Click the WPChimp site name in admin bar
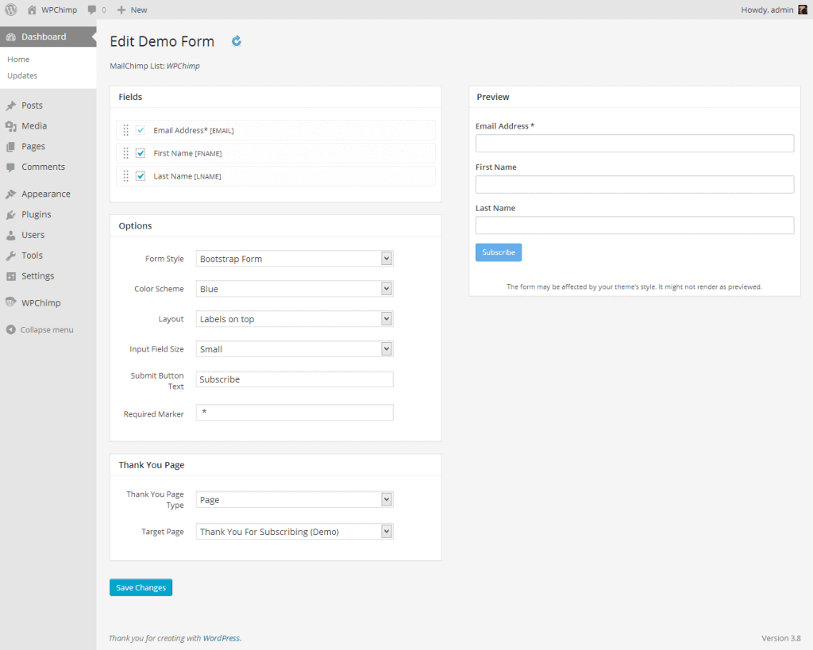813x650 pixels. (59, 10)
